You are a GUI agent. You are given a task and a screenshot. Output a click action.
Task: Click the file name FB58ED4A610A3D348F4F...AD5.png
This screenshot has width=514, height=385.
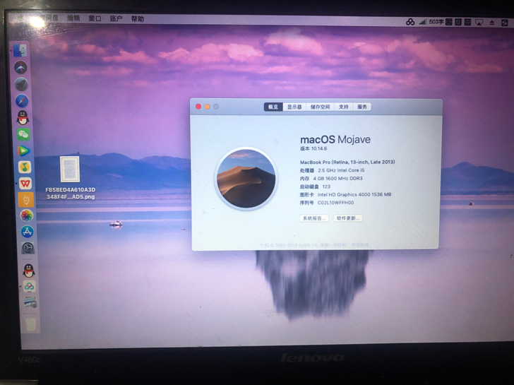(x=71, y=193)
